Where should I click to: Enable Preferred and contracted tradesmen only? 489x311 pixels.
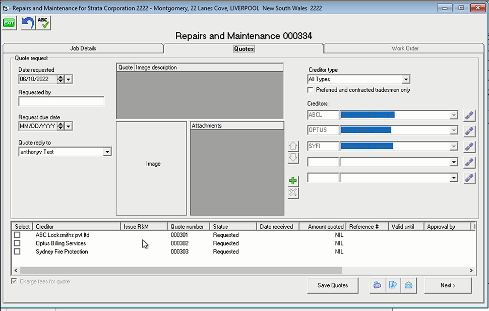pyautogui.click(x=311, y=90)
